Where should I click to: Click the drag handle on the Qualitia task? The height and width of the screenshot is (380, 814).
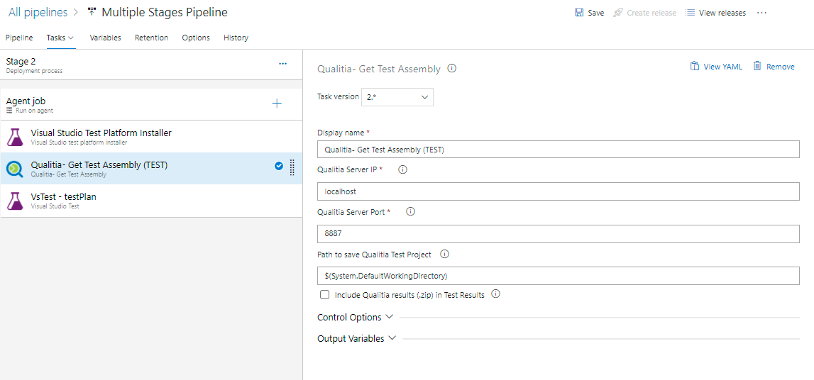(292, 167)
